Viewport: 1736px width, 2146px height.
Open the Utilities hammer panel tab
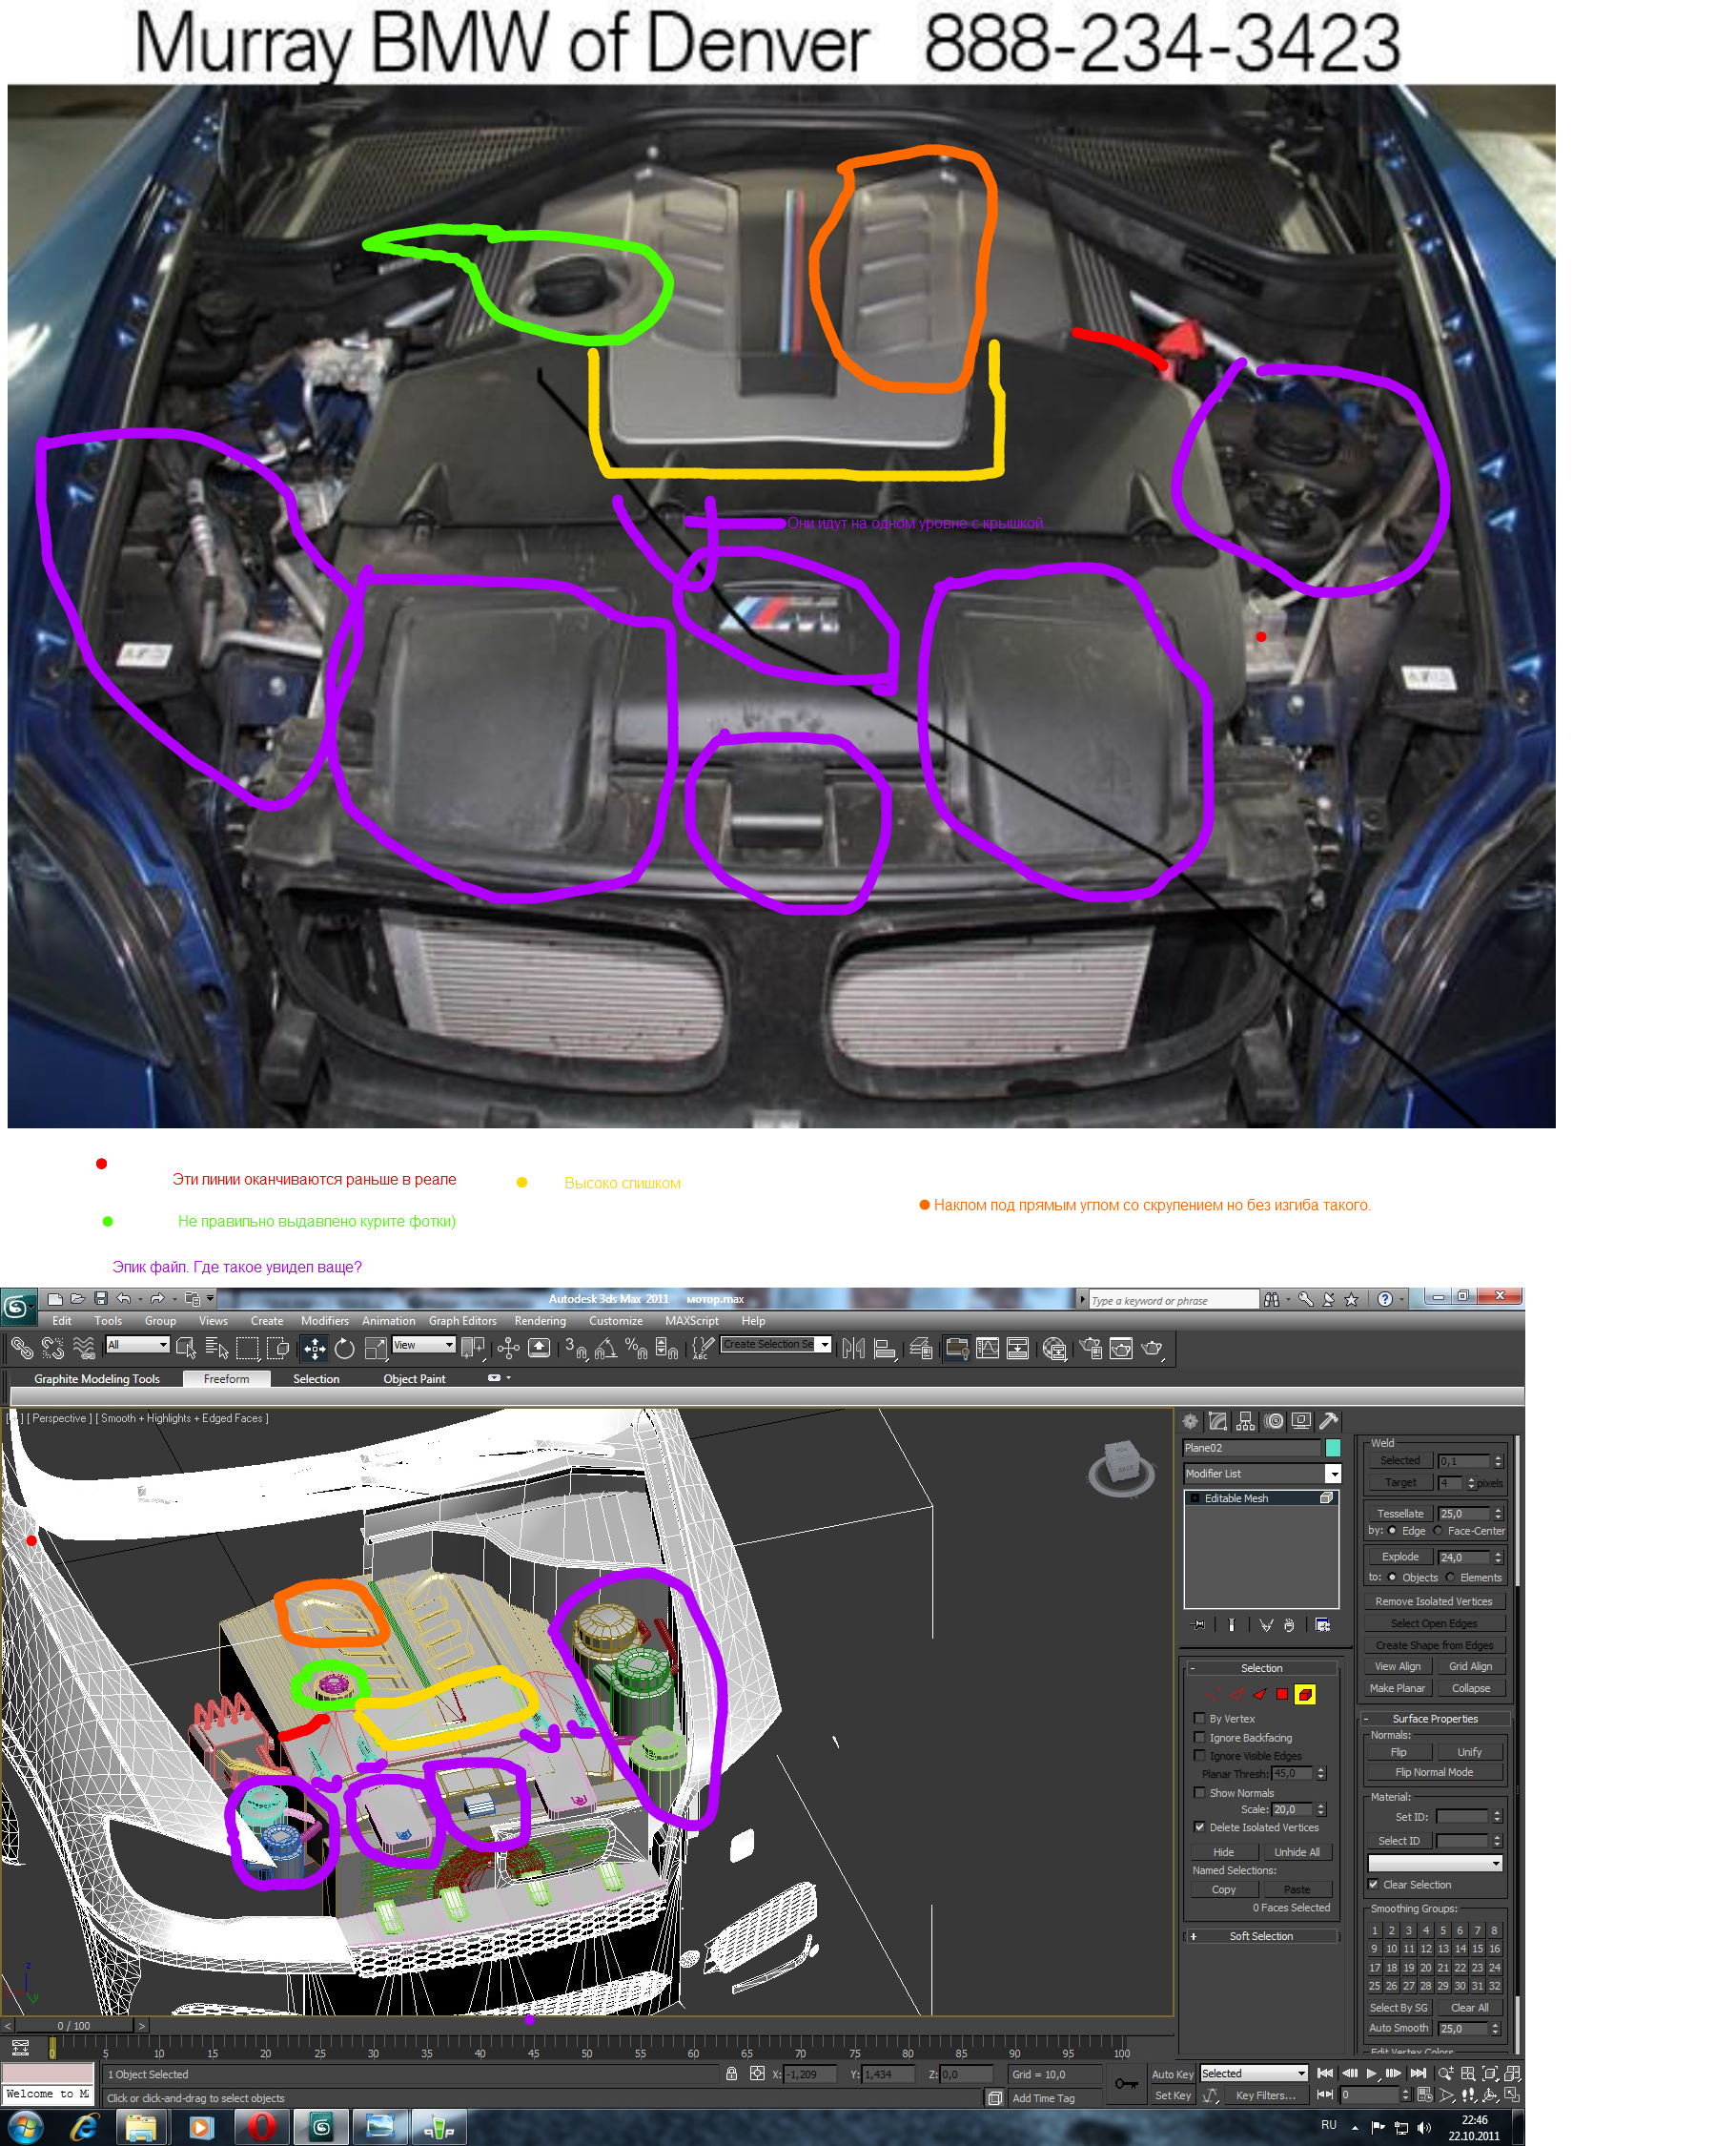coord(1329,1421)
